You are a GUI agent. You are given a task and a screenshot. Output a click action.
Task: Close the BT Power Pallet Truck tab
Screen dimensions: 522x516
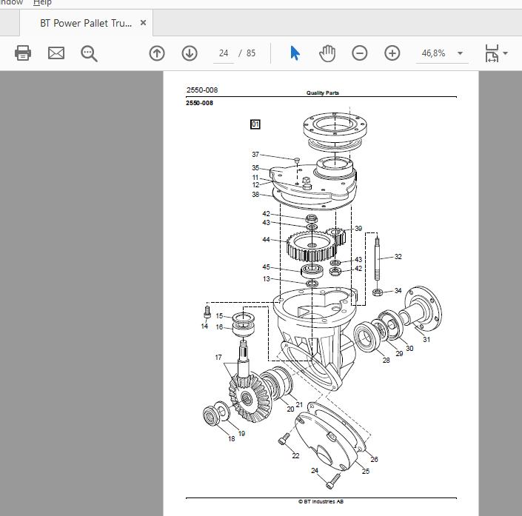click(143, 23)
